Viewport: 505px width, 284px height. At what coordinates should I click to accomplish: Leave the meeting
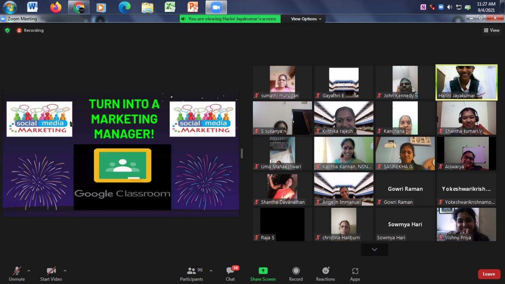click(489, 274)
